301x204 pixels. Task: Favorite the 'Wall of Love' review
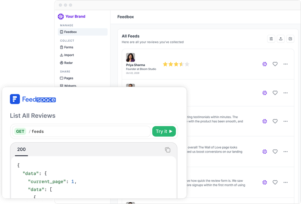pos(275,152)
